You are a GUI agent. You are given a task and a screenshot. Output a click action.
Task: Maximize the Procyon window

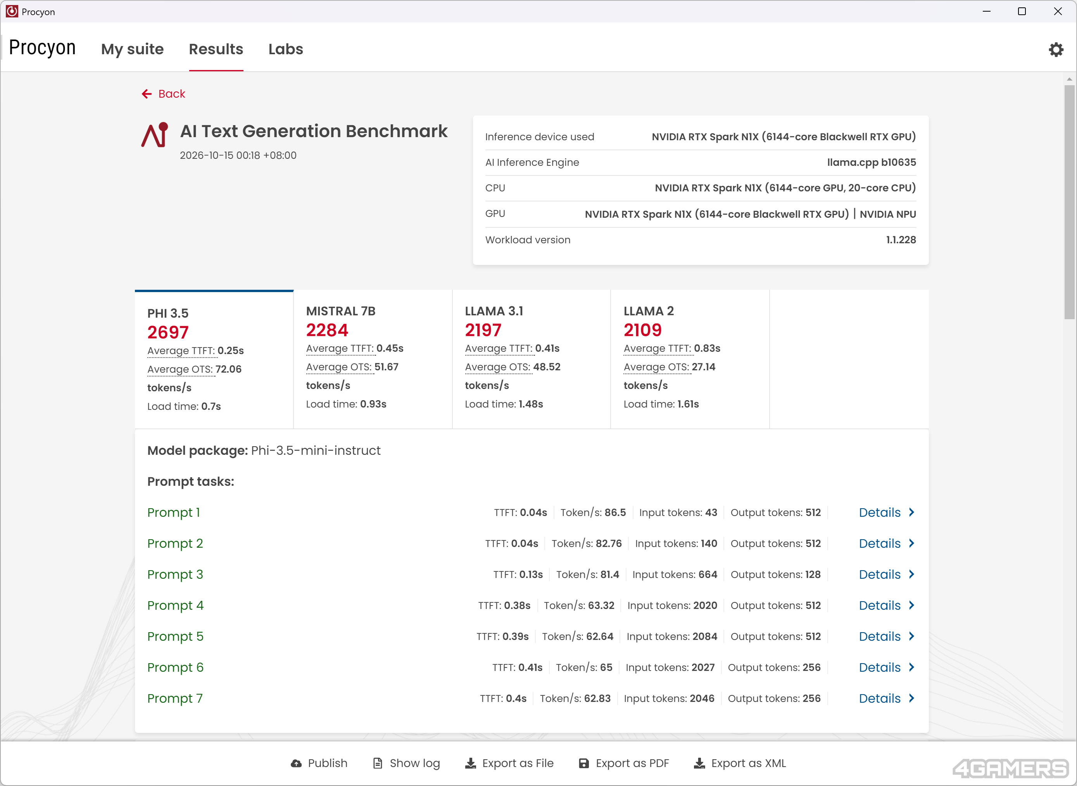(x=1022, y=11)
